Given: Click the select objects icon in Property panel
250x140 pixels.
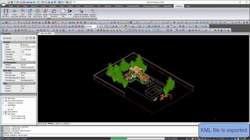Looking at the screenshot, I should (30, 38).
